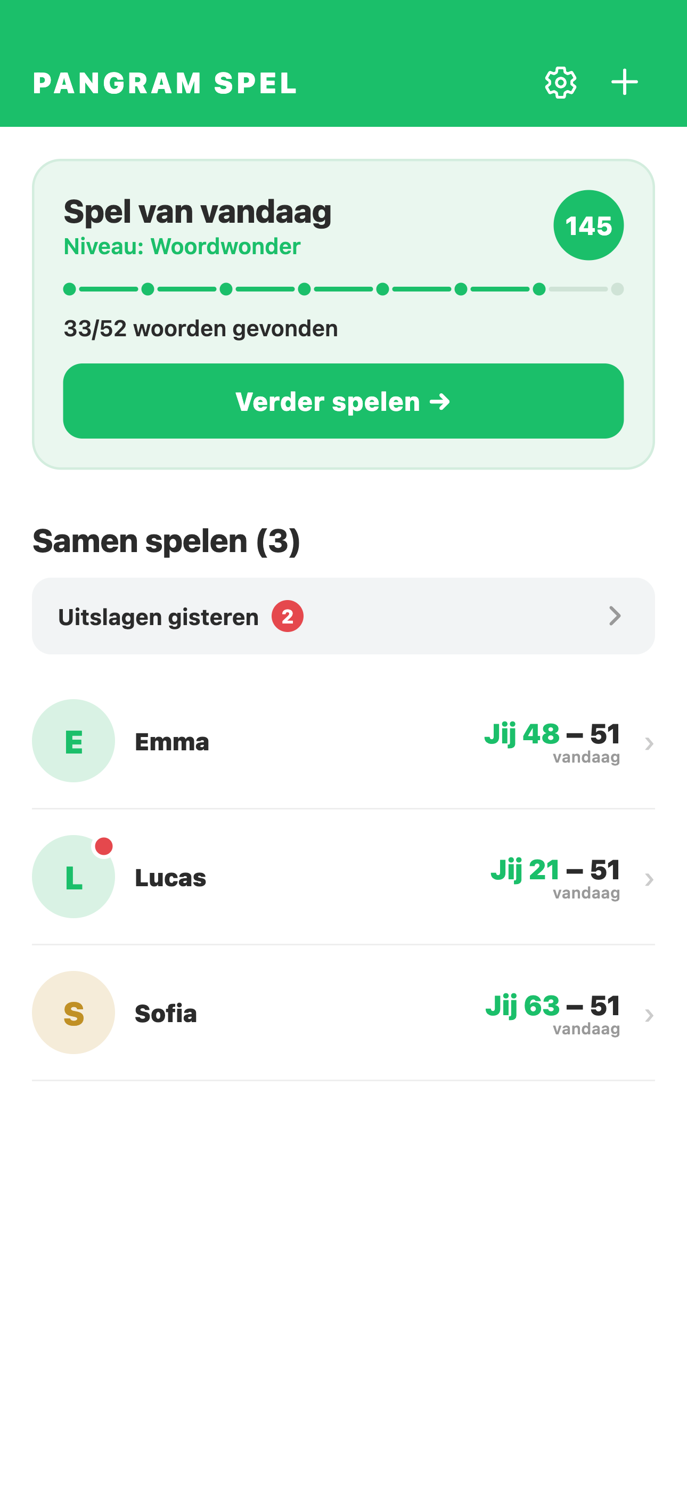Click the red notification dot on Lucas
This screenshot has width=687, height=1490.
coord(103,847)
